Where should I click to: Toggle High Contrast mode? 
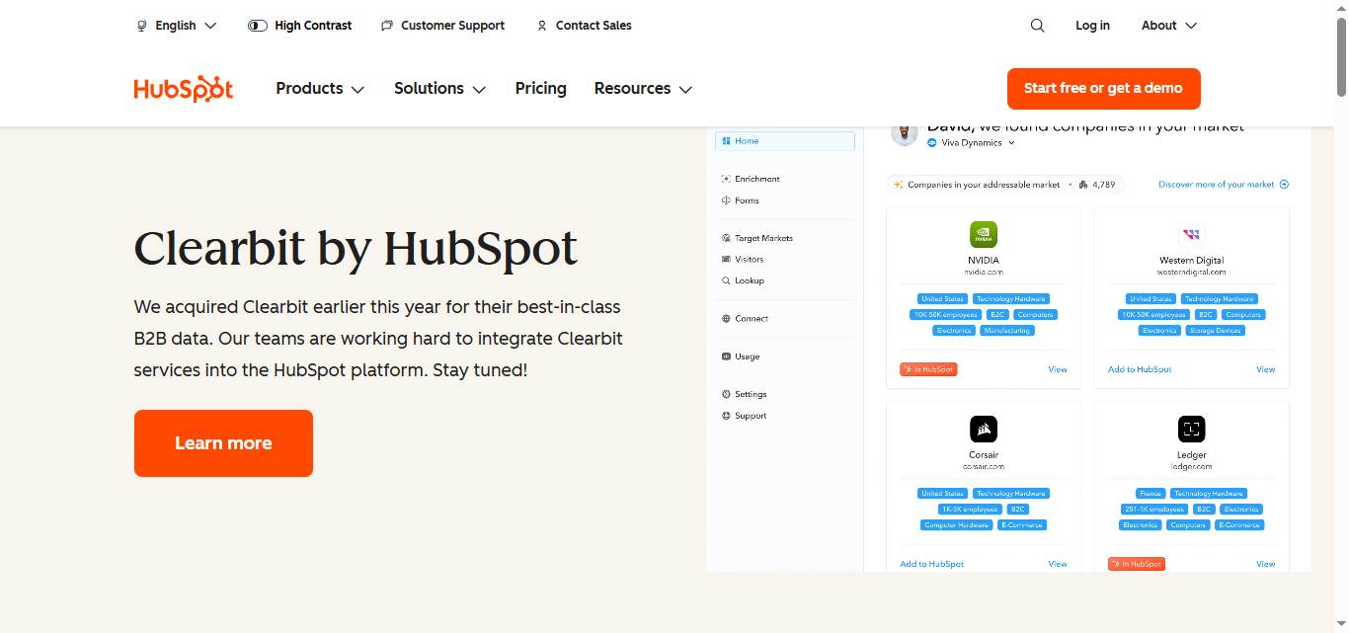pos(299,26)
